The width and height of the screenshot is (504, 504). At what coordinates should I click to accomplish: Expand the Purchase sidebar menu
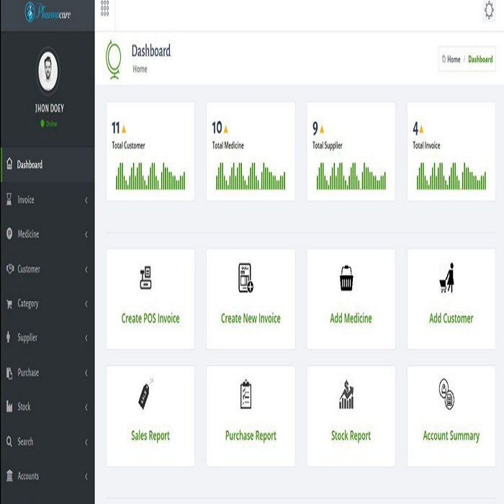click(x=47, y=373)
